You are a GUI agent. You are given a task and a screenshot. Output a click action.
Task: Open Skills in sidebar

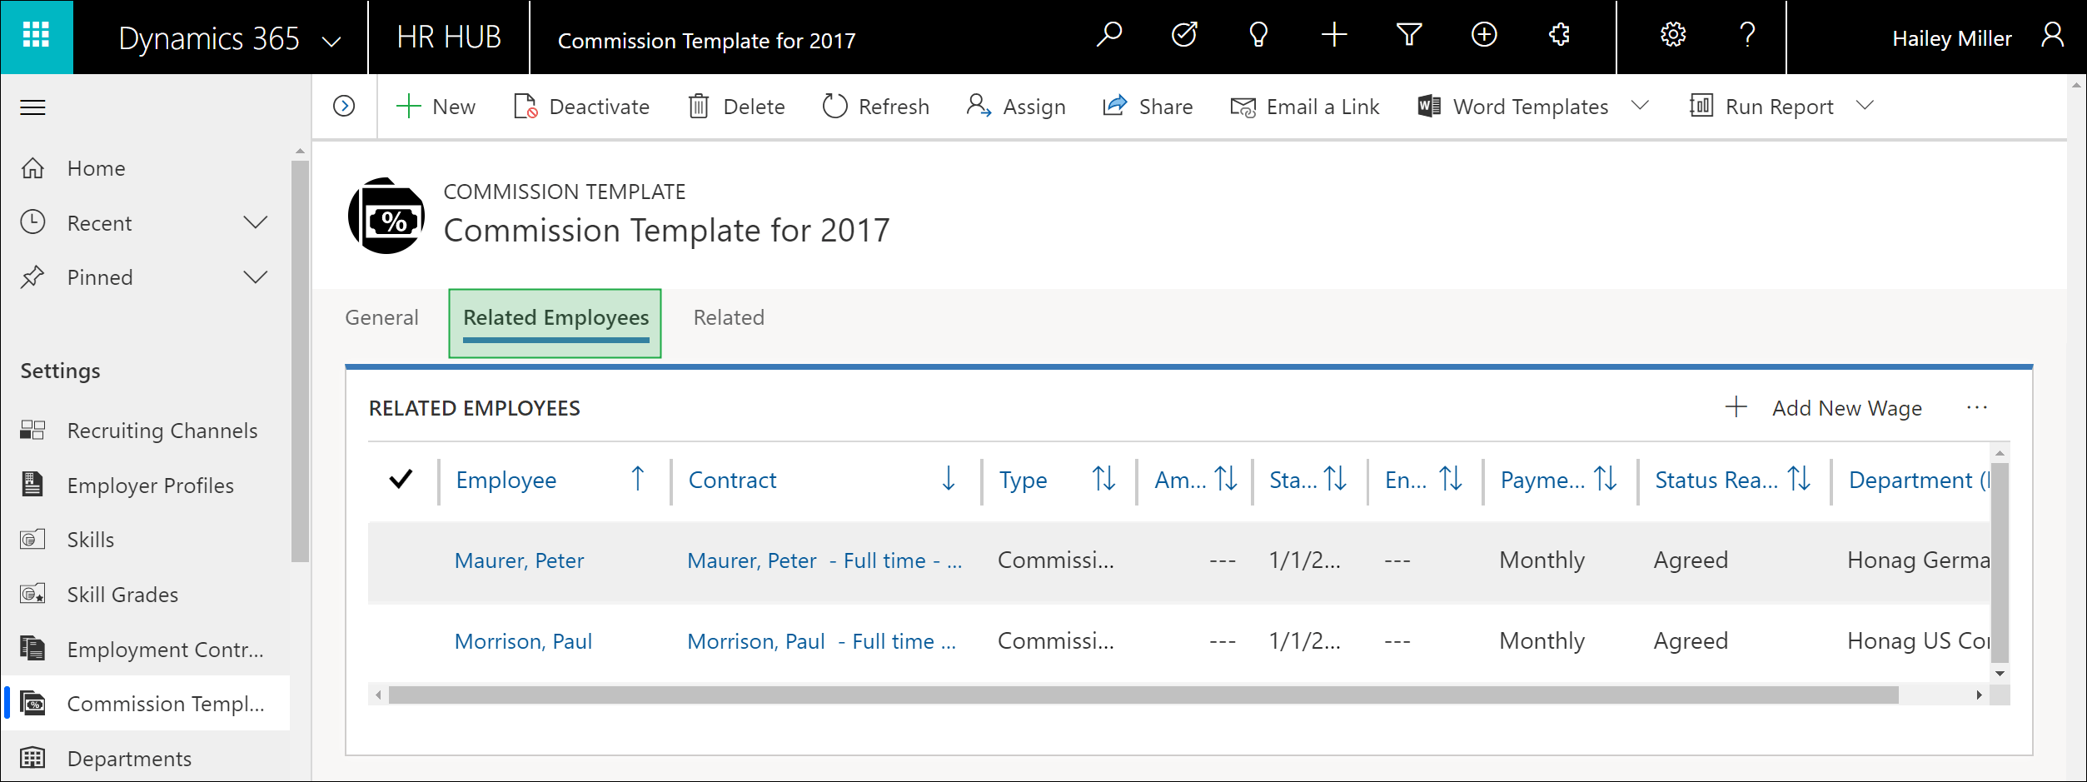click(146, 540)
